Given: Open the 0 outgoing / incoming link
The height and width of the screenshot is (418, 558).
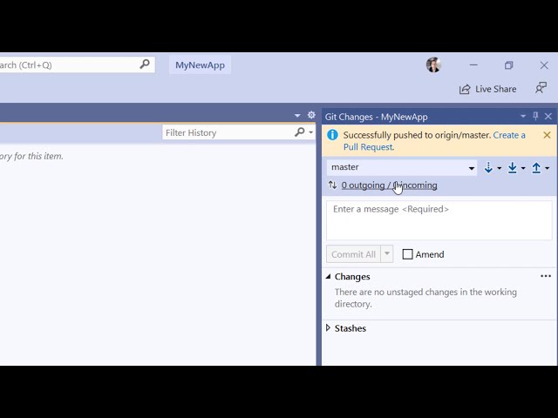Looking at the screenshot, I should pos(390,185).
